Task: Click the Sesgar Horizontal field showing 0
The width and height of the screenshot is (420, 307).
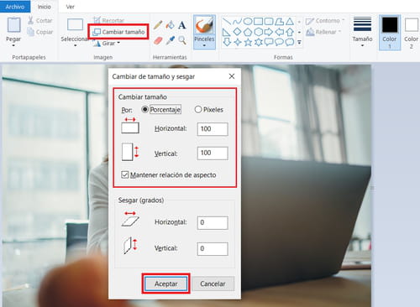Action: 213,222
